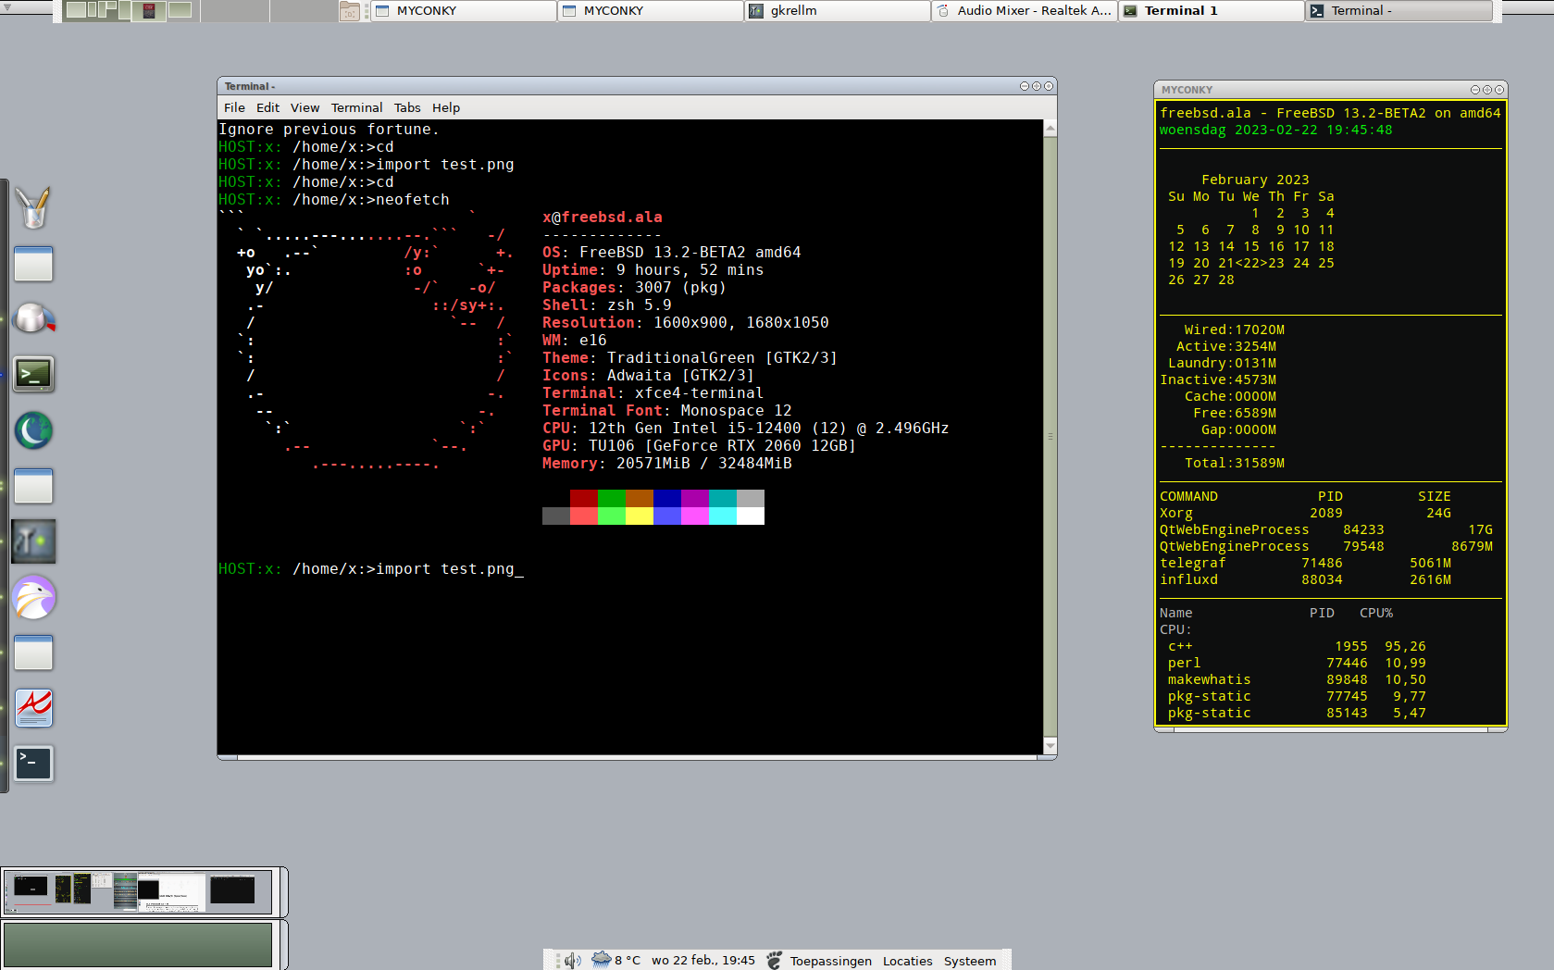
Task: Click the 'GPU: TU106' line in terminal
Action: pos(700,445)
